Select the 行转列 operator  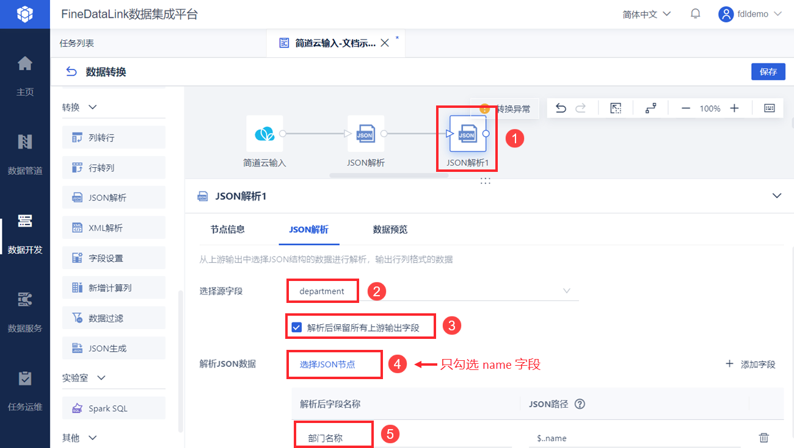(x=114, y=168)
